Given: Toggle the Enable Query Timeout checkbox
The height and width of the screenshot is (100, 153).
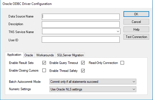Looking at the screenshot, I should click(x=83, y=63).
